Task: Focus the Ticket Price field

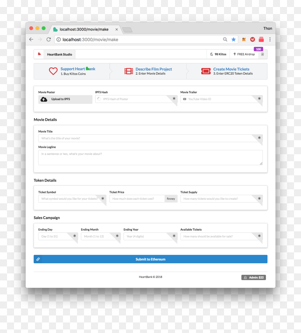Action: pos(137,198)
